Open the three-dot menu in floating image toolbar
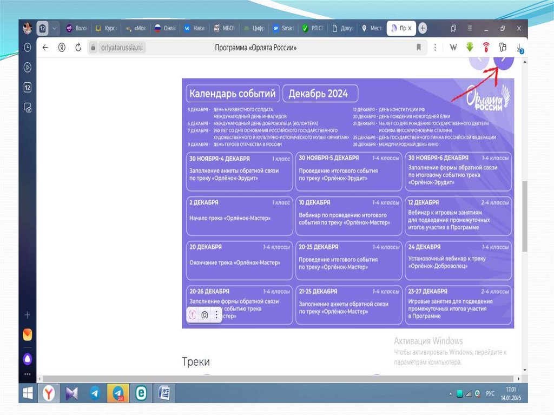The width and height of the screenshot is (554, 415). pos(216,314)
